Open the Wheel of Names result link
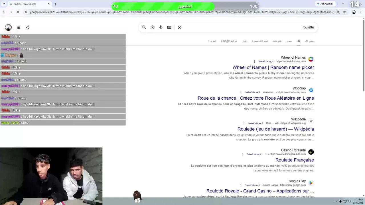 click(273, 67)
